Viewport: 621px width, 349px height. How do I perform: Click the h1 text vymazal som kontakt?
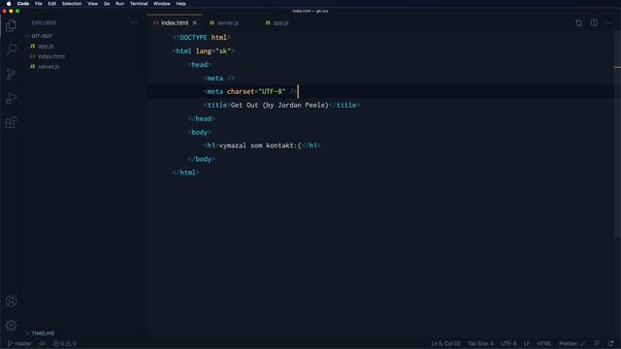point(260,145)
